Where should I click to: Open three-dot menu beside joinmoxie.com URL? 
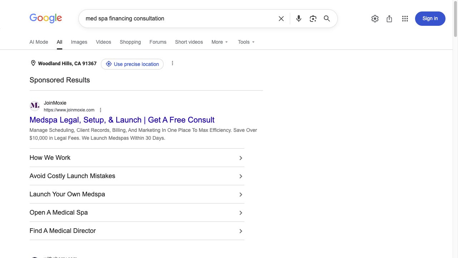pyautogui.click(x=101, y=110)
